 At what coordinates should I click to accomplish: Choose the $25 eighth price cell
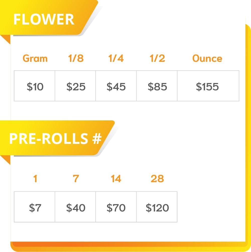75,86
